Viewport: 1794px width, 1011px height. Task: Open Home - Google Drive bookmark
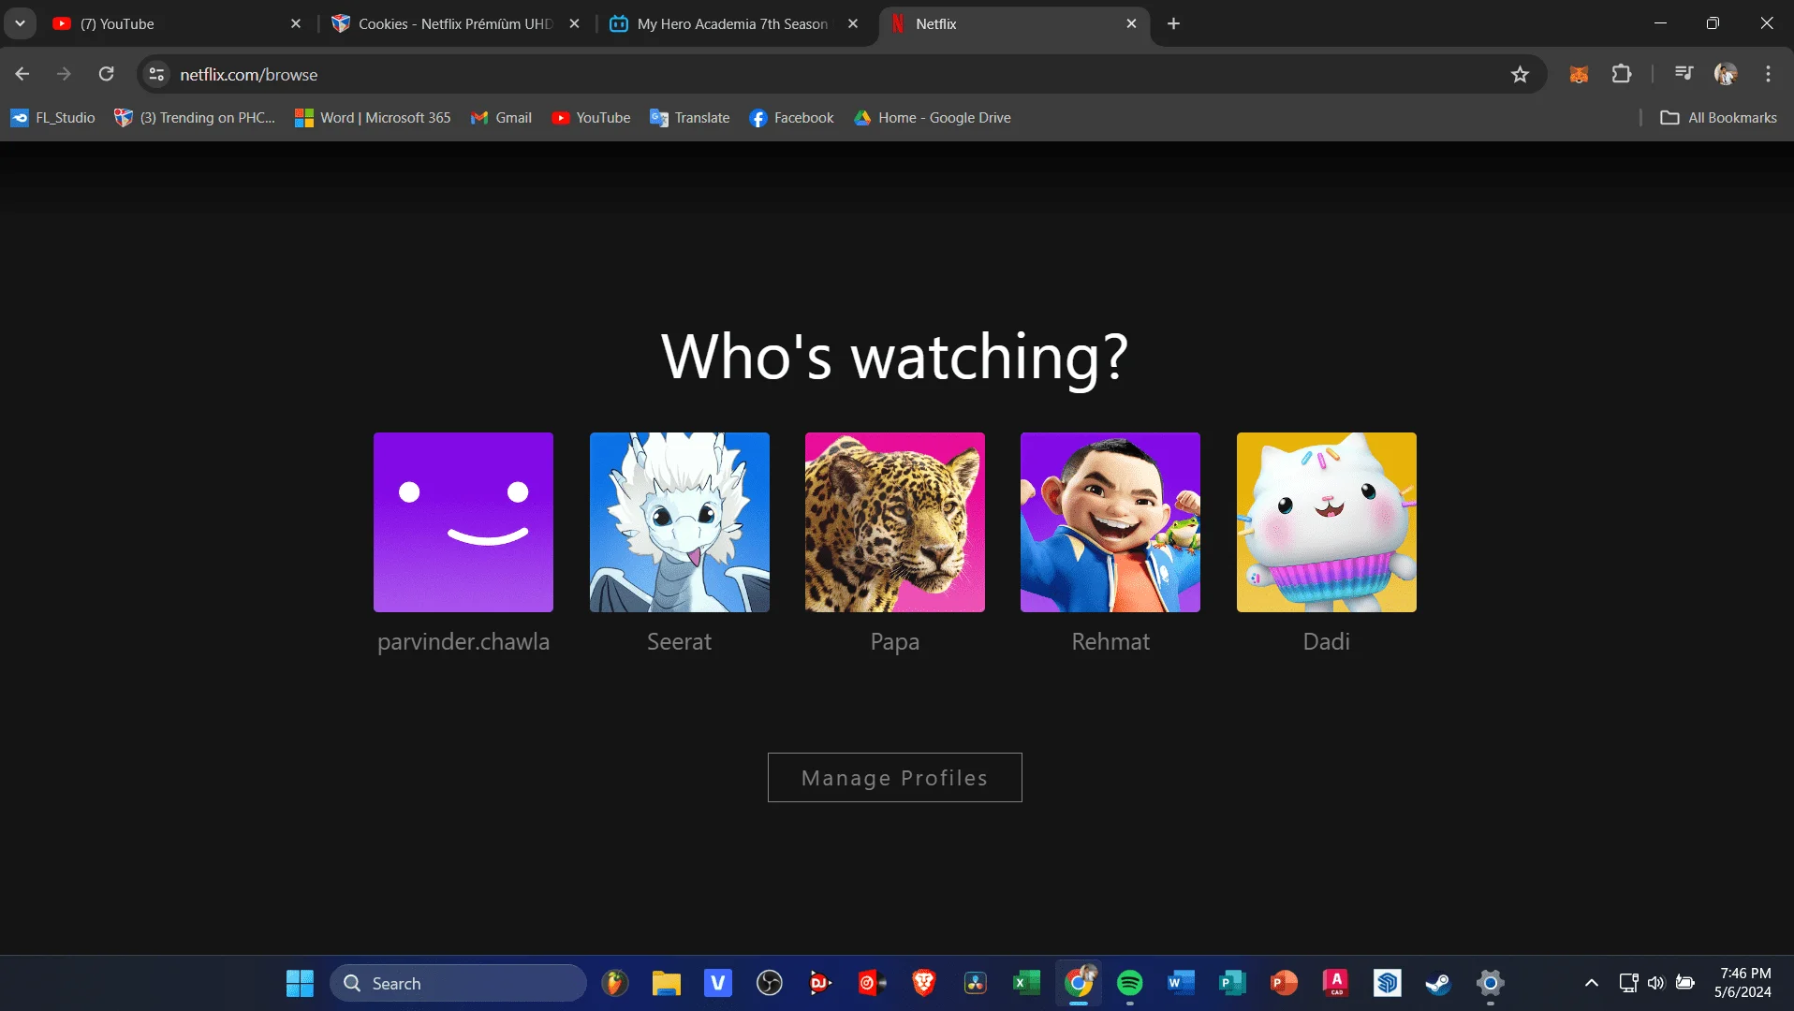pos(932,118)
